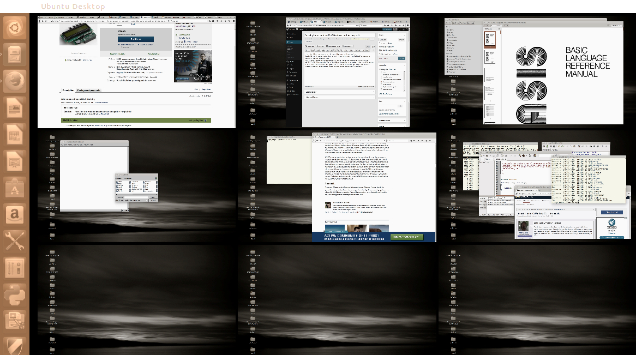Start LibreOffice Impress from the launcher
Image resolution: width=636 pixels, height=355 pixels.
tap(15, 161)
